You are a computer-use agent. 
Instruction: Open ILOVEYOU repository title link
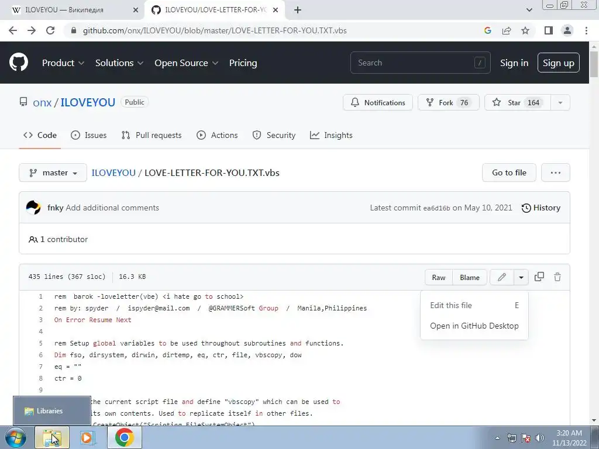click(x=88, y=102)
